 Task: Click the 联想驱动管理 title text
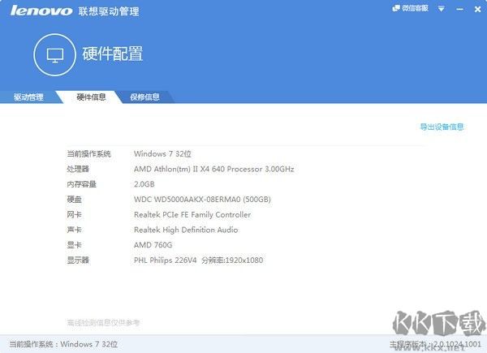click(x=109, y=11)
